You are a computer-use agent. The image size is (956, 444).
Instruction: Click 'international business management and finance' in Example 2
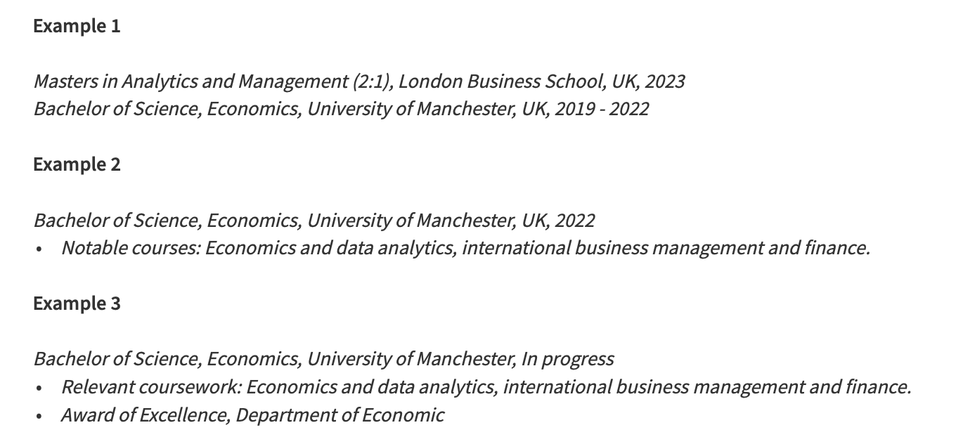665,248
